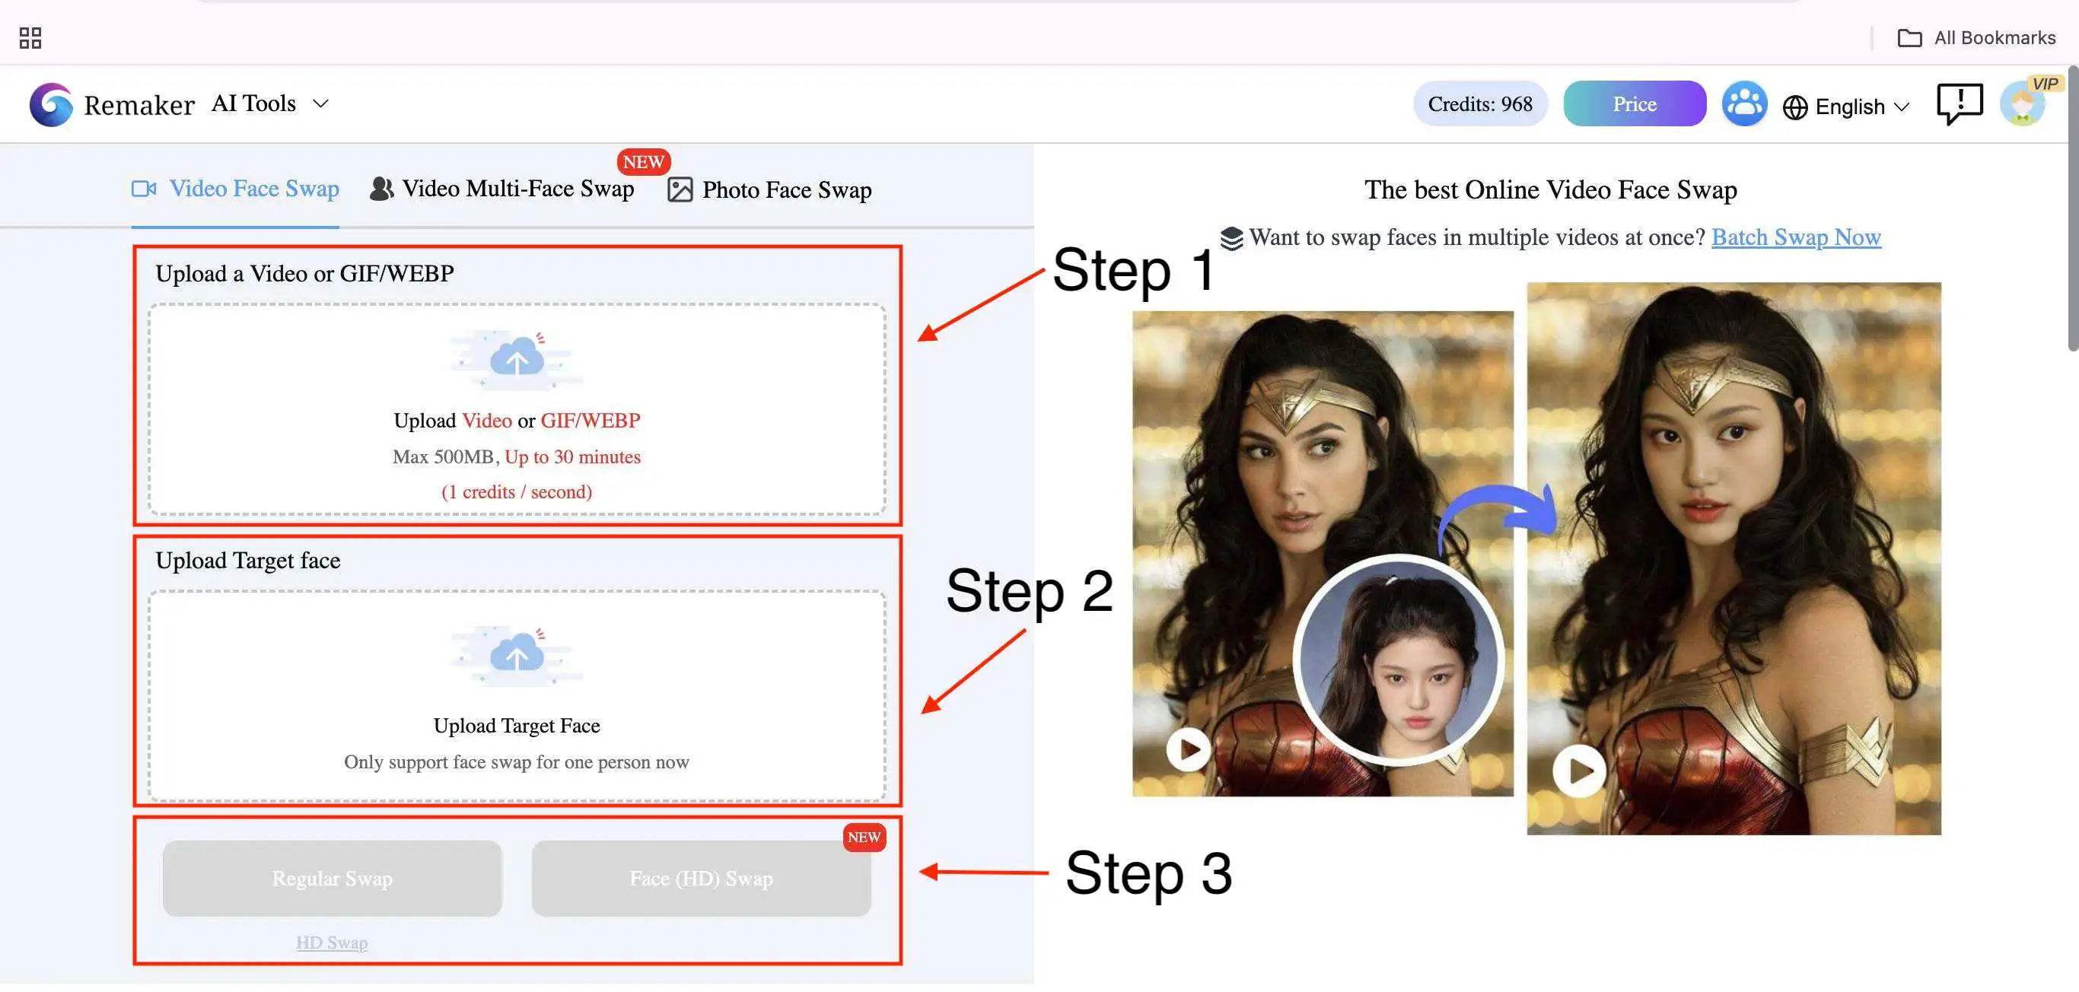
Task: Click the globe language icon
Action: click(1795, 107)
